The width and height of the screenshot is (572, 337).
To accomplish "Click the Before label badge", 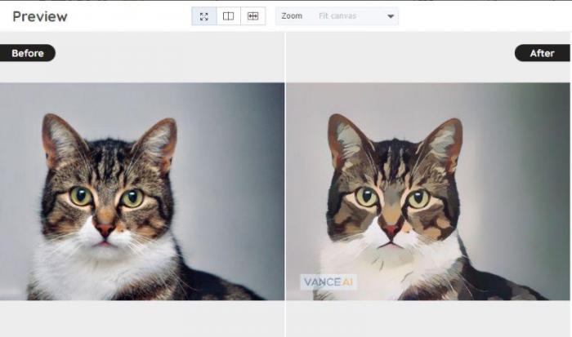I will tap(28, 53).
